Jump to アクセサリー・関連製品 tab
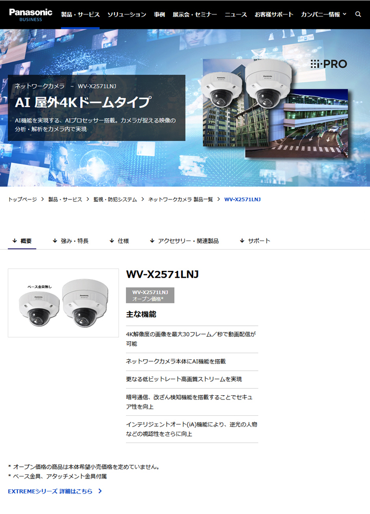 point(184,241)
